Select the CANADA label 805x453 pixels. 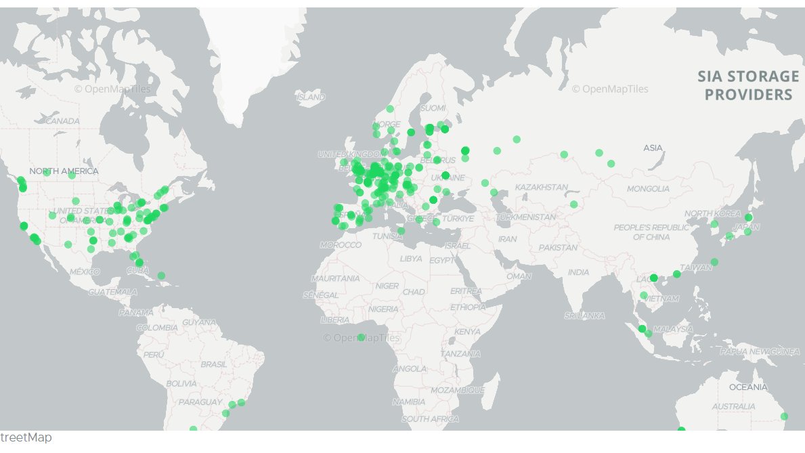pos(63,121)
